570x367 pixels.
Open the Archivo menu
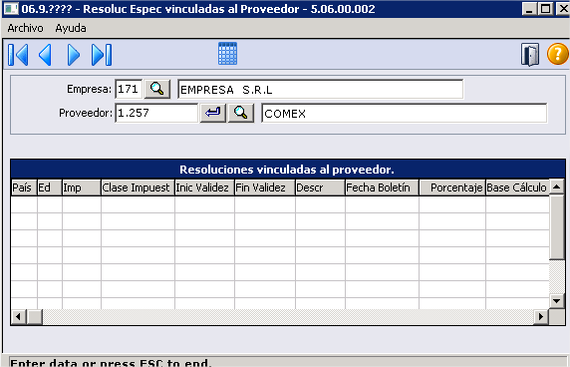tap(26, 28)
